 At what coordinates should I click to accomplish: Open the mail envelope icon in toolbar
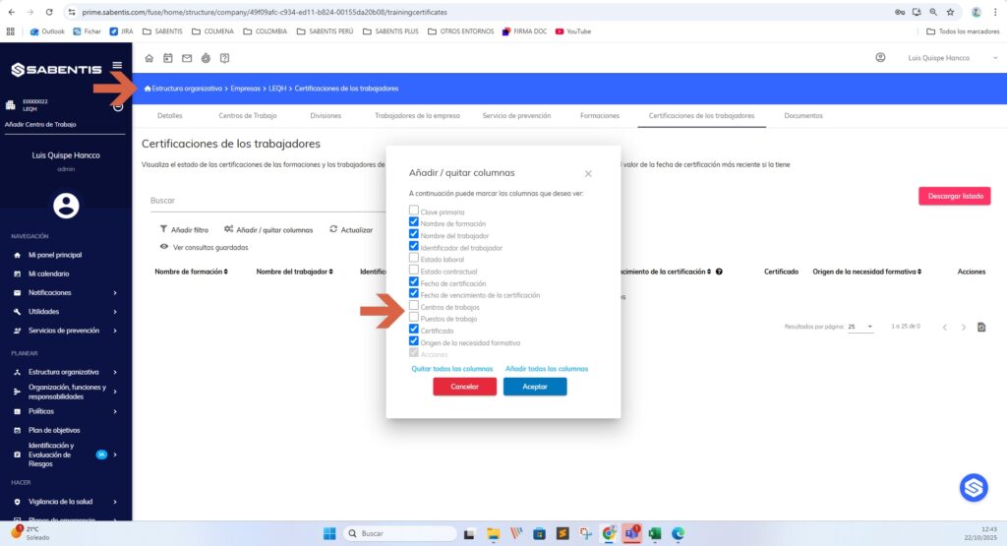(x=187, y=58)
